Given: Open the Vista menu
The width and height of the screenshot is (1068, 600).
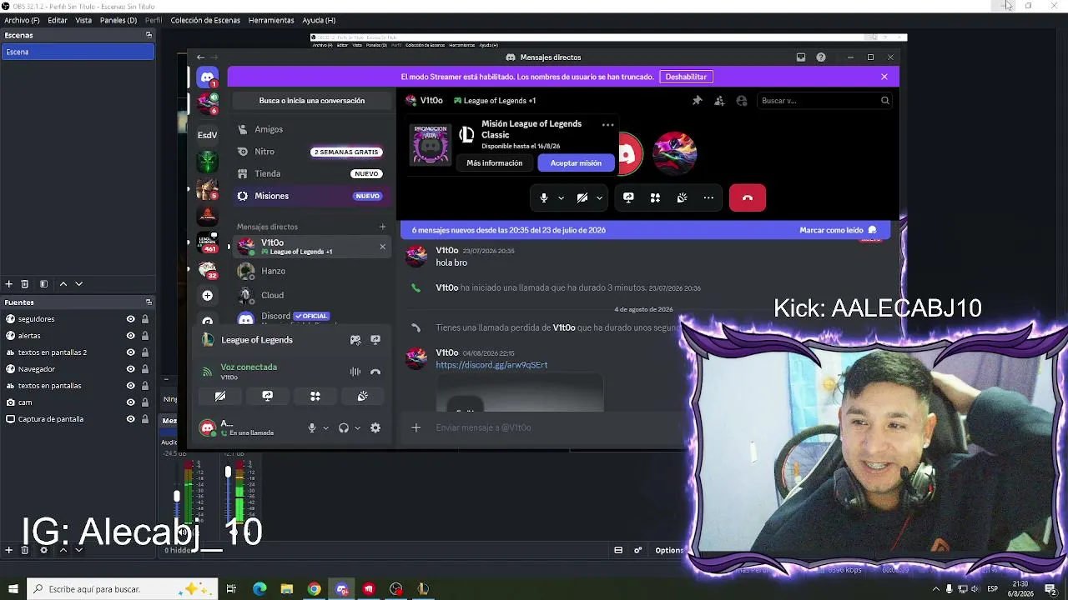Looking at the screenshot, I should tap(83, 20).
